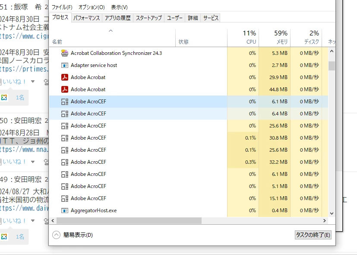Open the ファイル(F) menu
Screen dimensions: 357x255
[x=62, y=7]
